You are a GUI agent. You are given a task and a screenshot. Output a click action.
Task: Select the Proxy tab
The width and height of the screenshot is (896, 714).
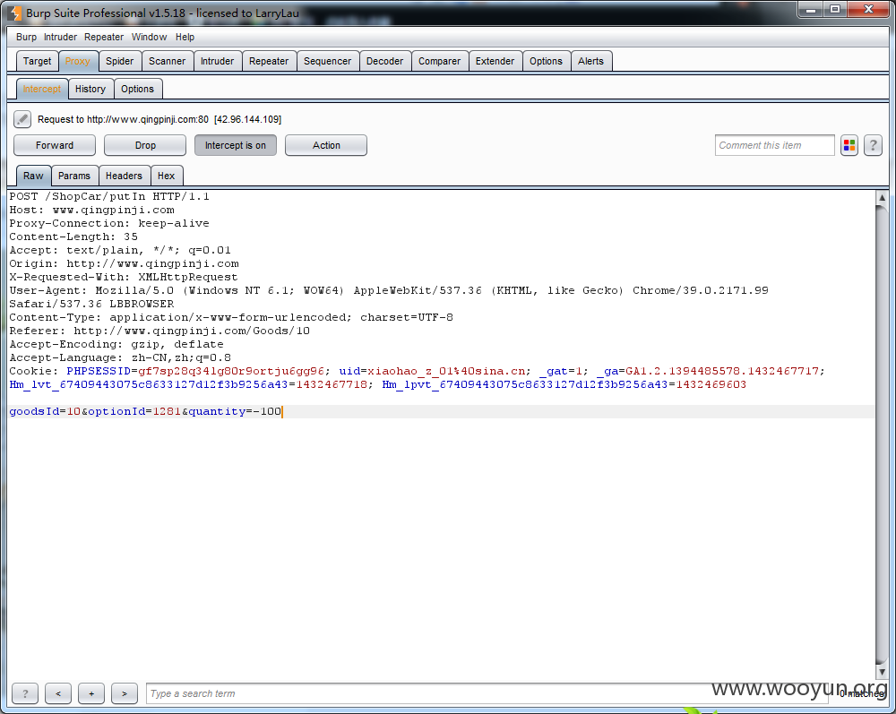(78, 61)
